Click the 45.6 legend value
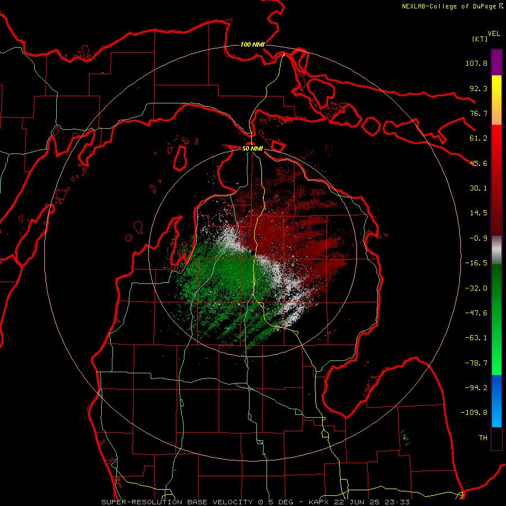 (478, 163)
